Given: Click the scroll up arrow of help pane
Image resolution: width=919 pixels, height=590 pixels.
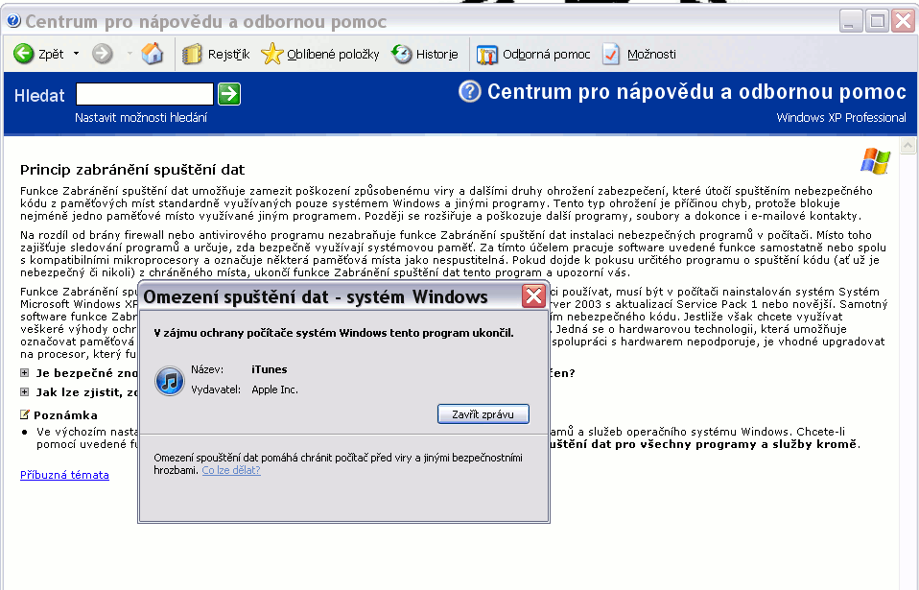Looking at the screenshot, I should coord(908,145).
